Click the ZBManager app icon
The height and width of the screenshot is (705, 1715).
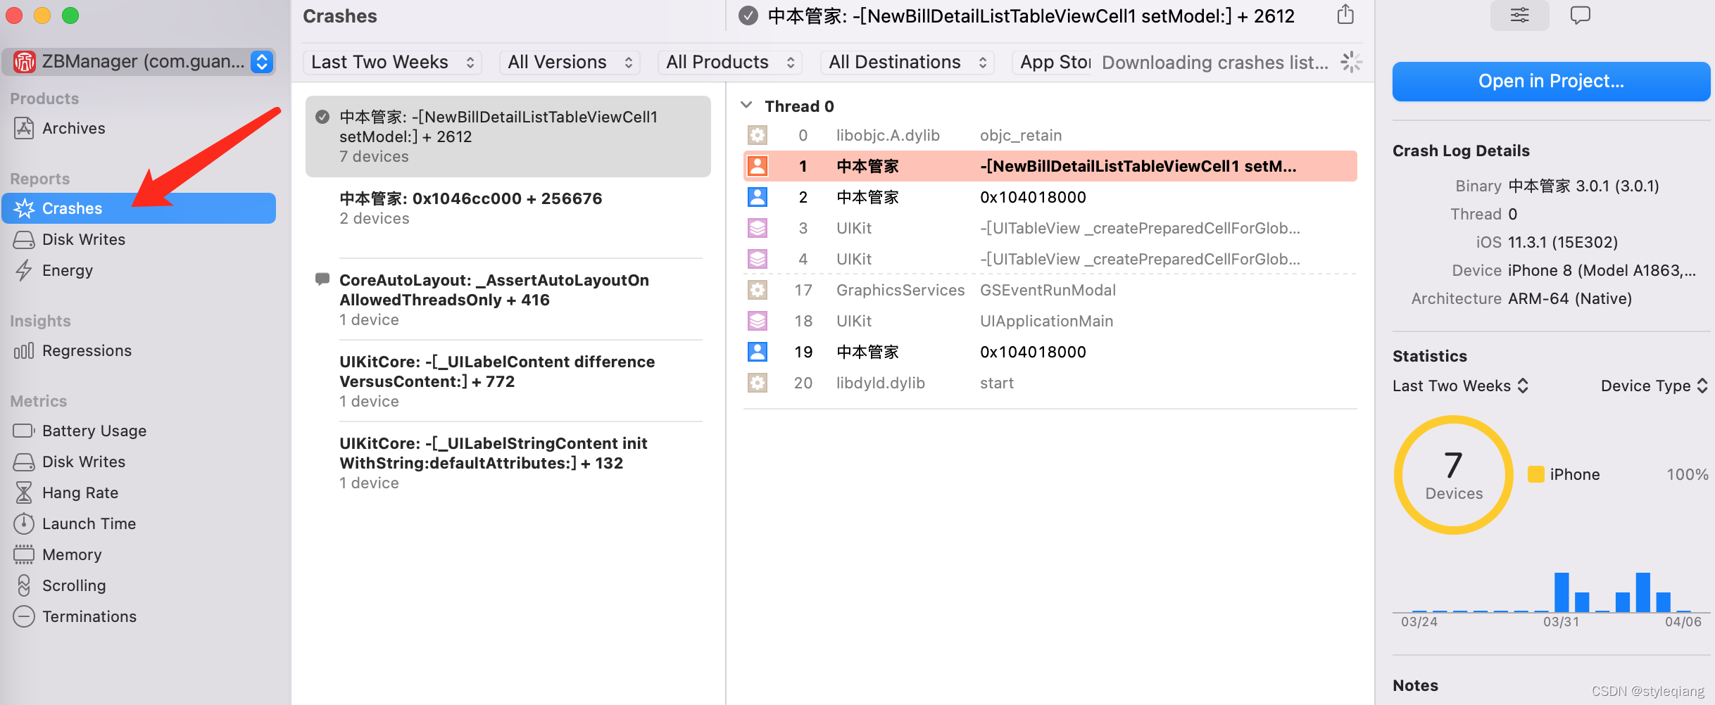click(x=24, y=62)
